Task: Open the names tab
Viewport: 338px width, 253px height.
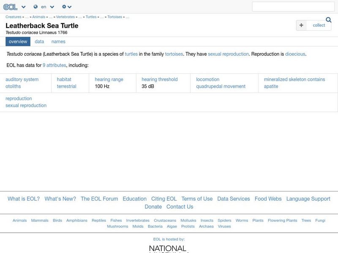Action: point(58,41)
